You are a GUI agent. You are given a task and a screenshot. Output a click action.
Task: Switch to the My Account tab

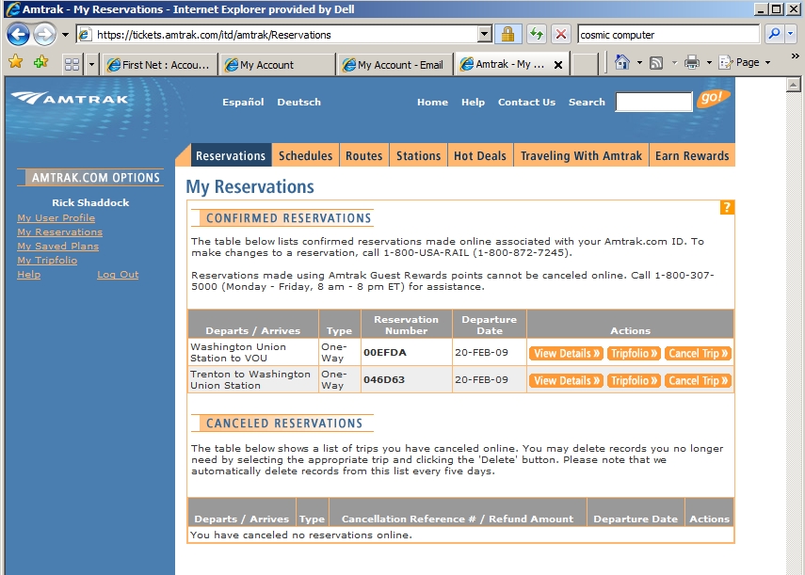click(277, 65)
